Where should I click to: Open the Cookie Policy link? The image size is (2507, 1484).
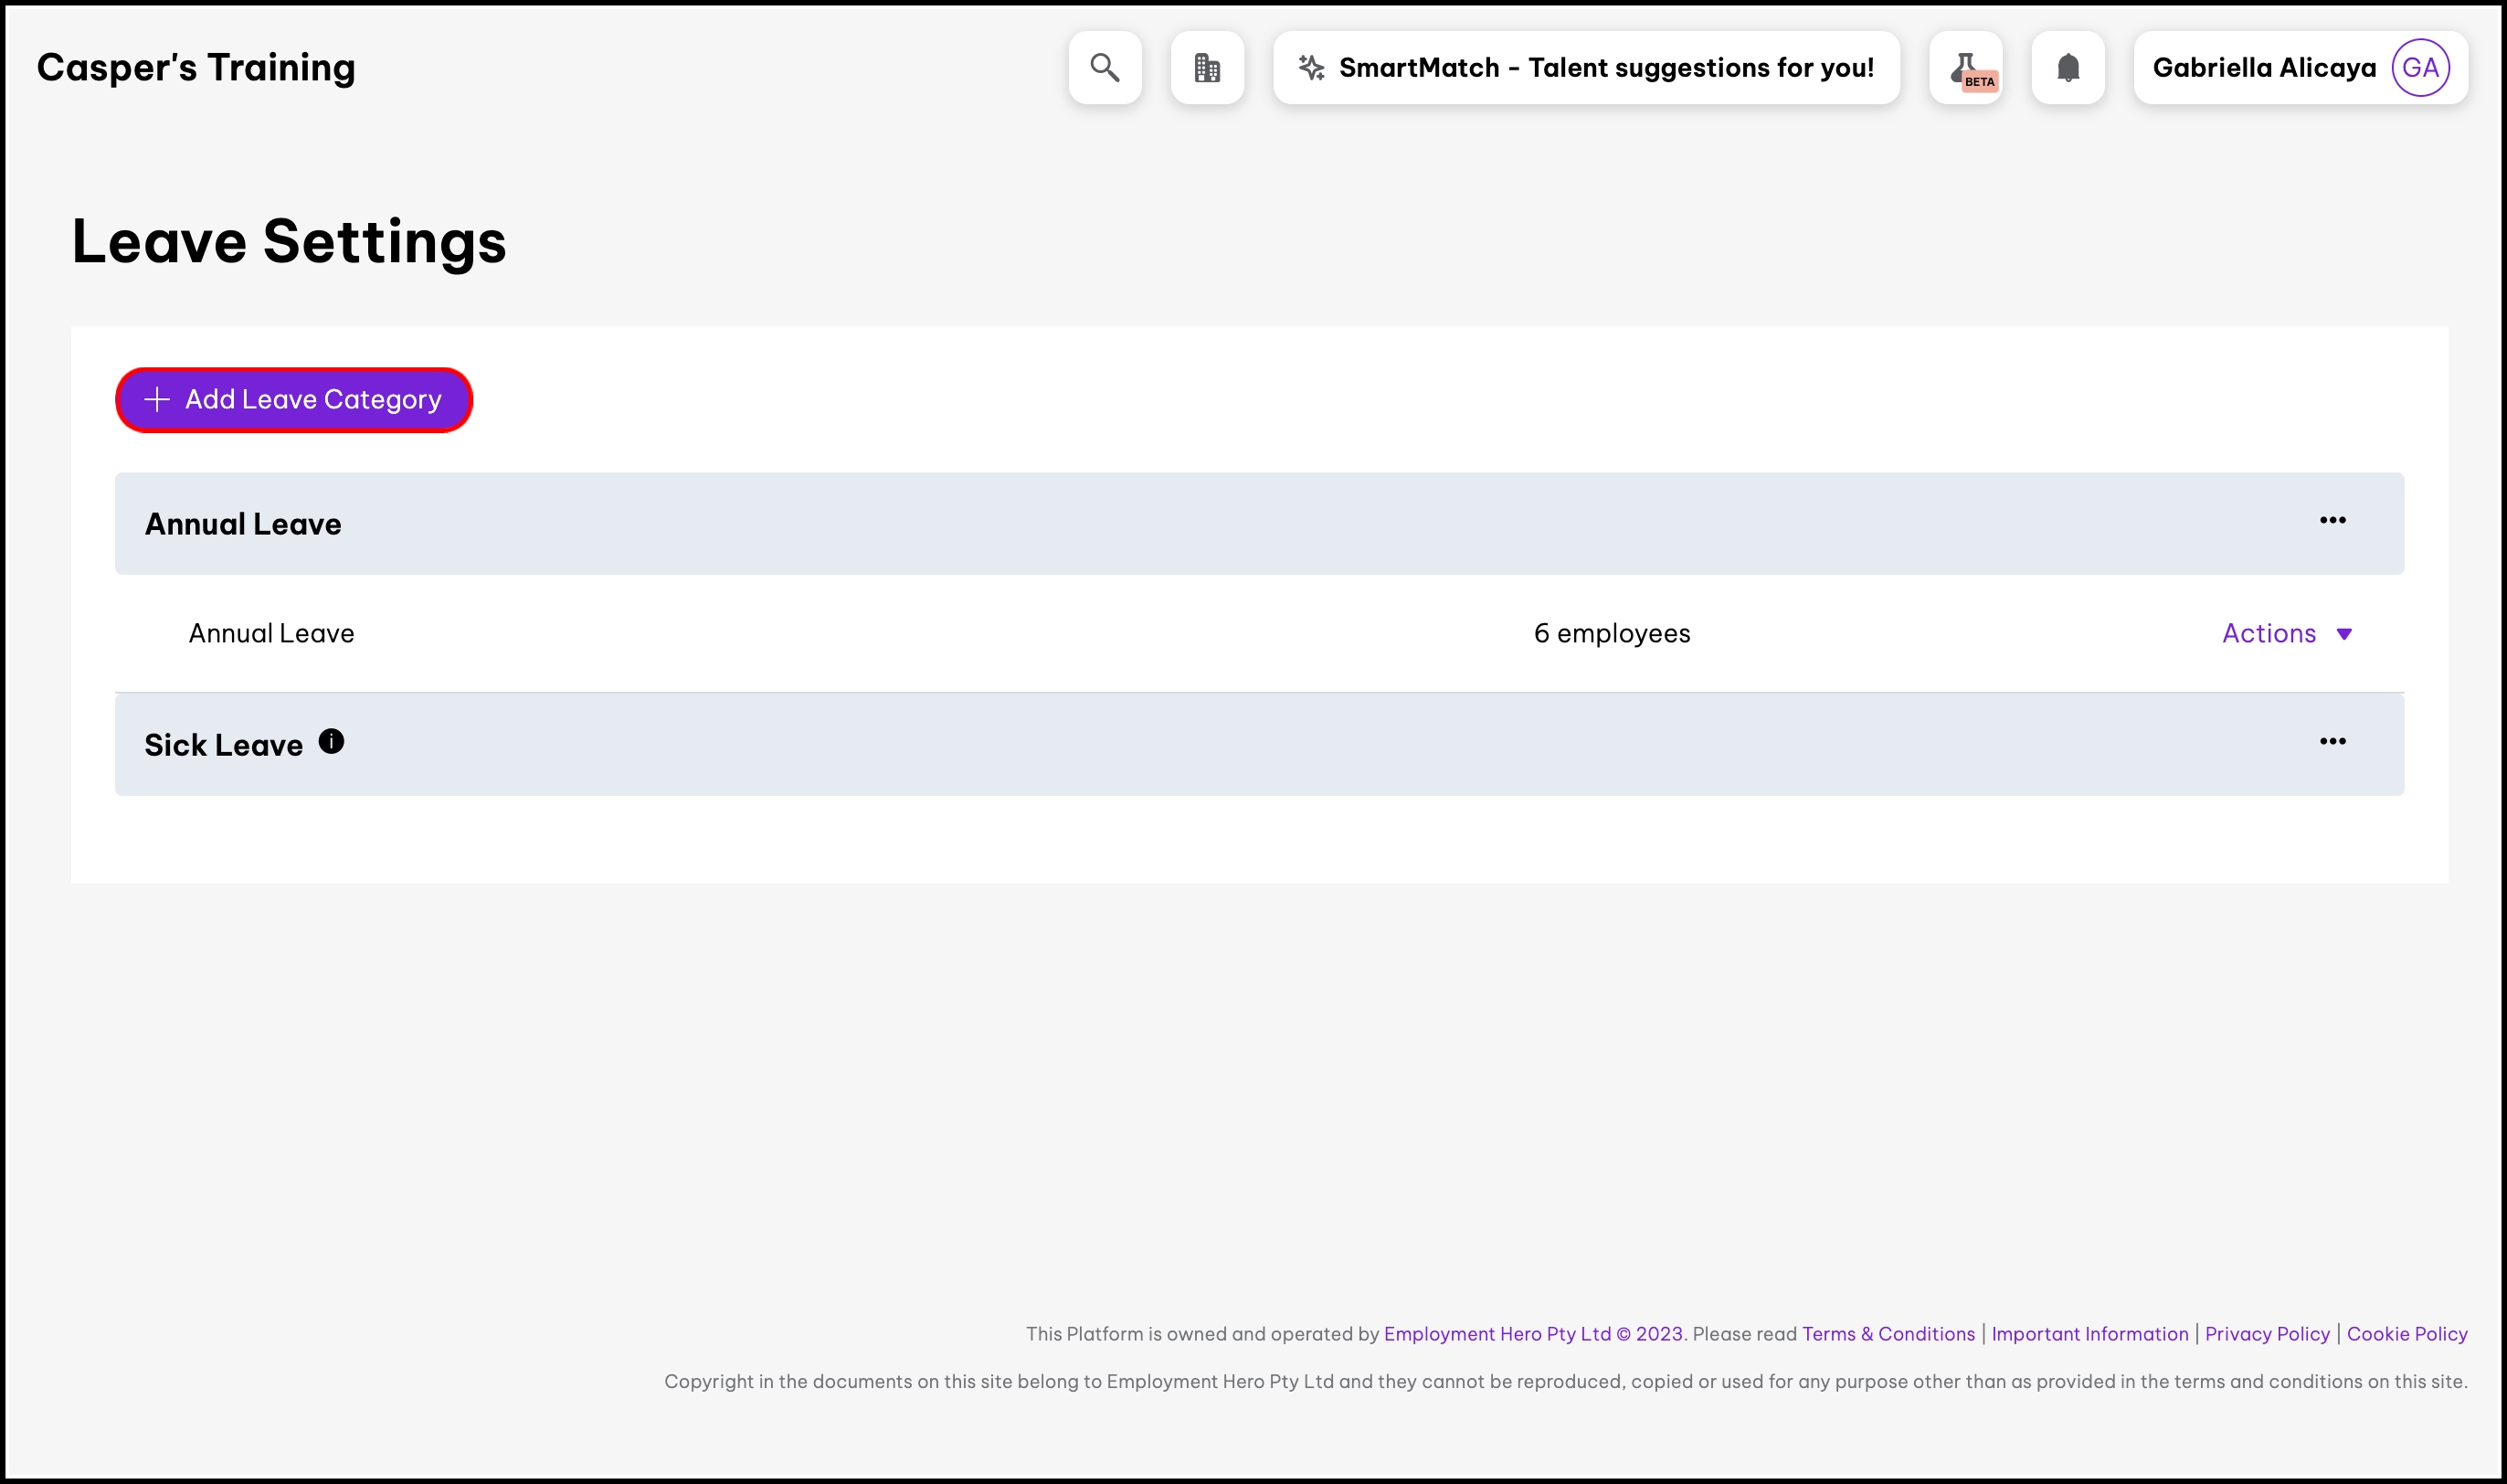[x=2406, y=1333]
